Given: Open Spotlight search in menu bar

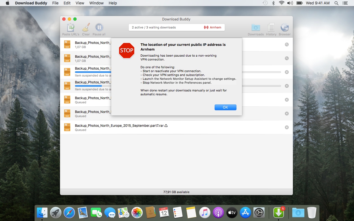Looking at the screenshot, I should click(x=336, y=3).
